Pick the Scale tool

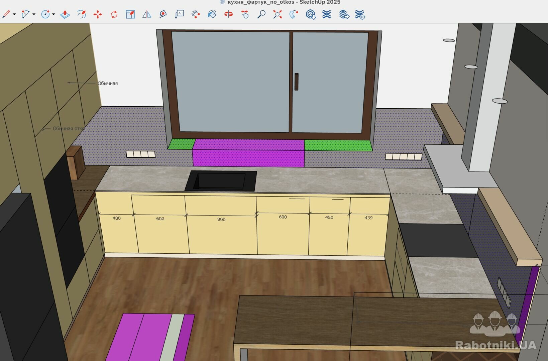130,14
